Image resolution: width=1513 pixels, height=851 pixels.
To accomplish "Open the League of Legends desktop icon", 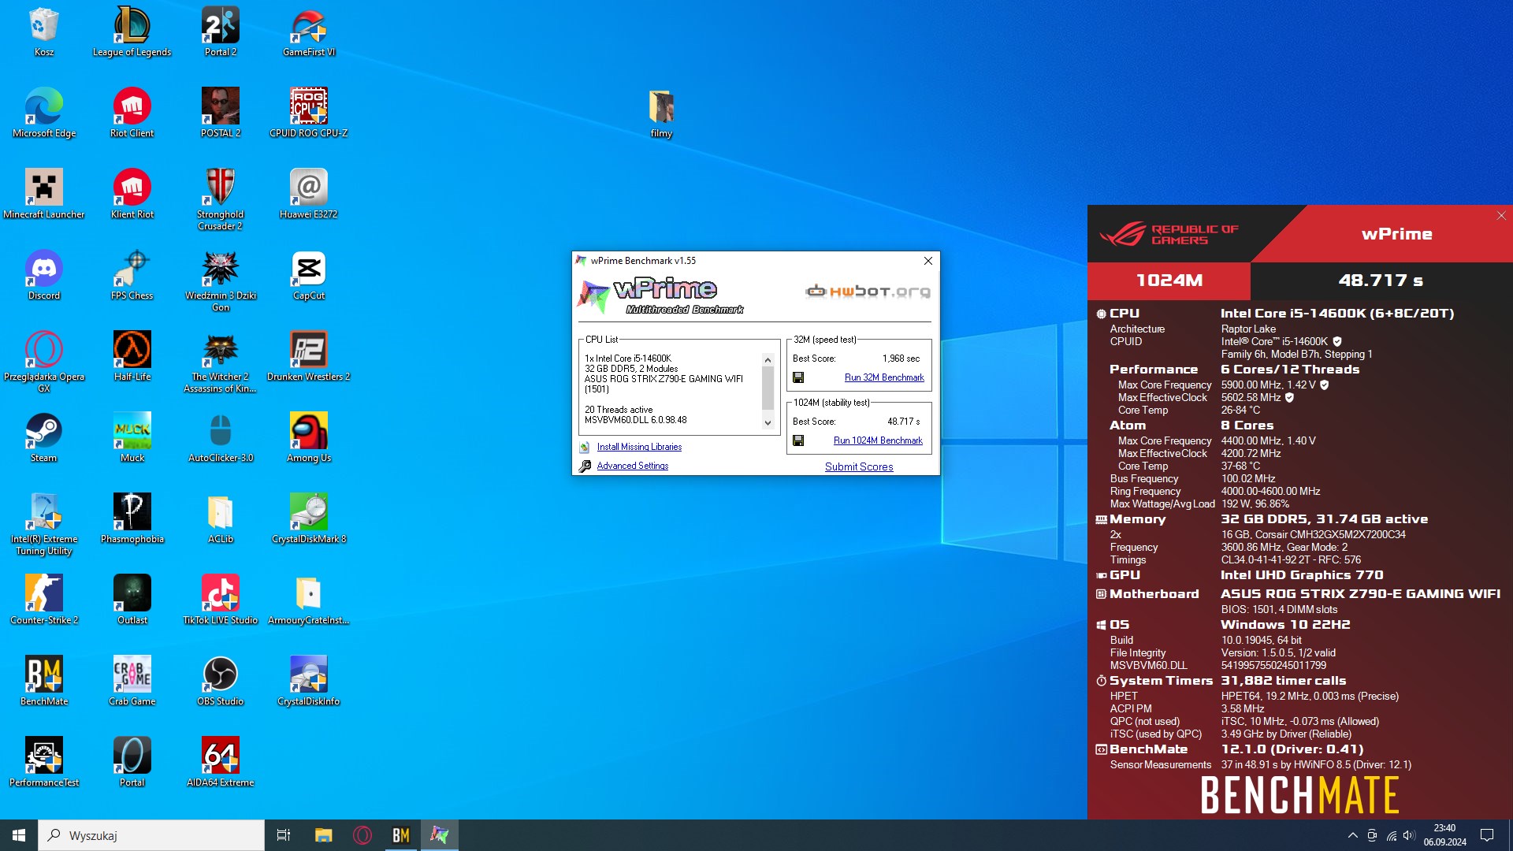I will [x=132, y=32].
